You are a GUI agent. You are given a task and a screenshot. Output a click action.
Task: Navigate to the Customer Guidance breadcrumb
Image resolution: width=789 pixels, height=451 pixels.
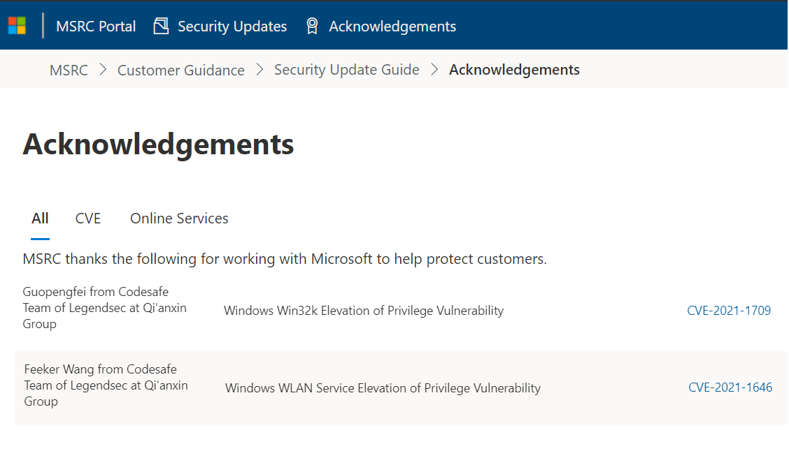(x=181, y=70)
